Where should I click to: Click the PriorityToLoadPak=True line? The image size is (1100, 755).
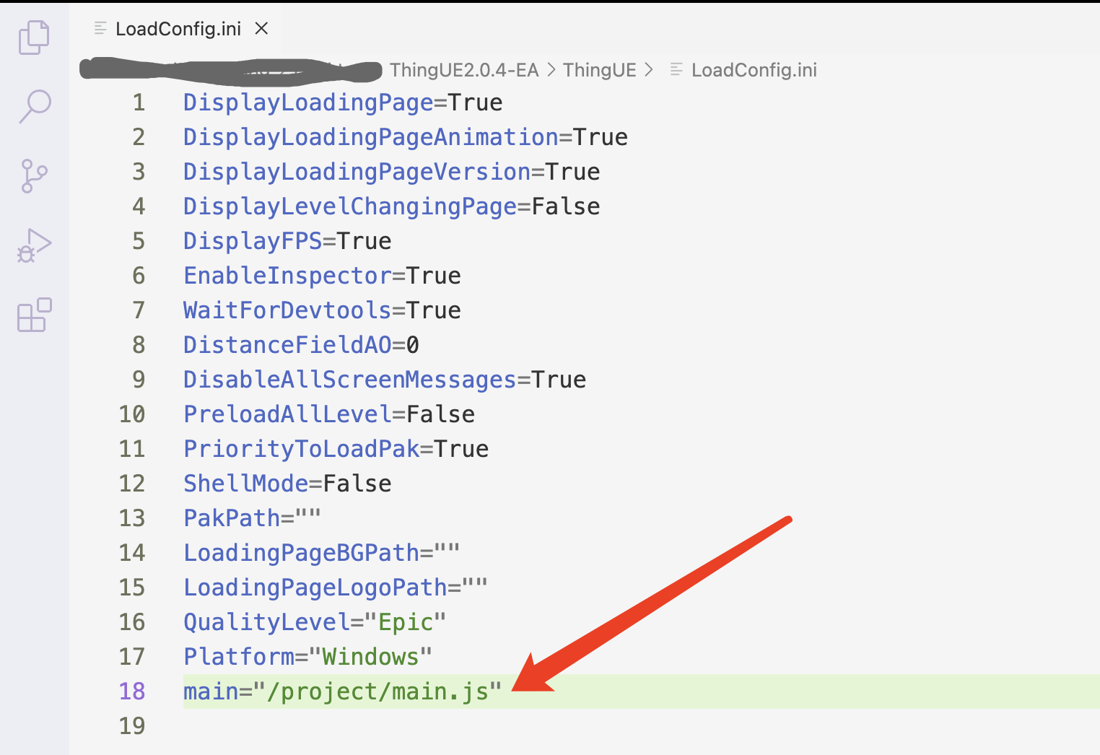[x=336, y=449]
